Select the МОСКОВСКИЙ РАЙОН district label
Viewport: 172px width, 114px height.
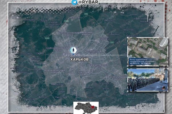(x=93, y=52)
